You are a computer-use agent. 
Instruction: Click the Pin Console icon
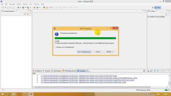tap(155, 71)
